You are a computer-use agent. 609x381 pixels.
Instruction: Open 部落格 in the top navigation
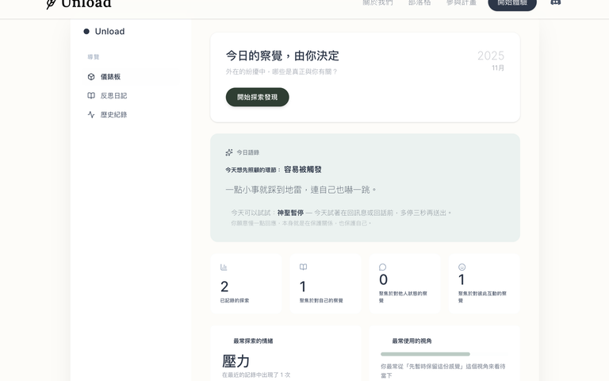[x=419, y=3]
